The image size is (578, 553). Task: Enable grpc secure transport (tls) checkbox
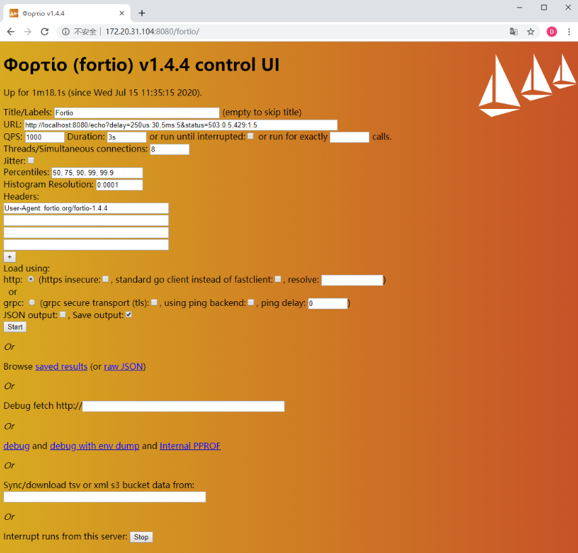point(154,303)
